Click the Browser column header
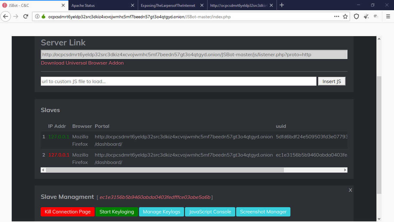Image resolution: width=394 pixels, height=222 pixels. click(82, 126)
